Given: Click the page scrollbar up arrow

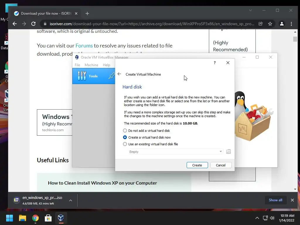Looking at the screenshot, I should tap(295, 32).
